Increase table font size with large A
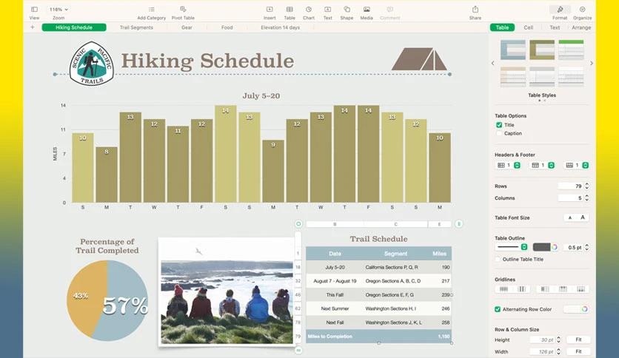619x358 pixels. click(x=582, y=217)
